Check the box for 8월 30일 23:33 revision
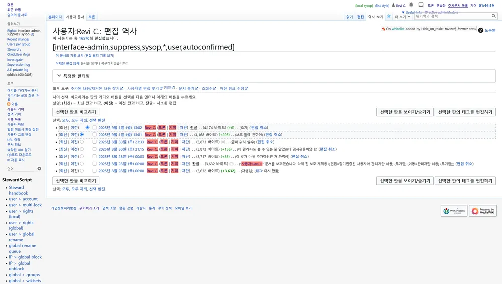 [94, 142]
